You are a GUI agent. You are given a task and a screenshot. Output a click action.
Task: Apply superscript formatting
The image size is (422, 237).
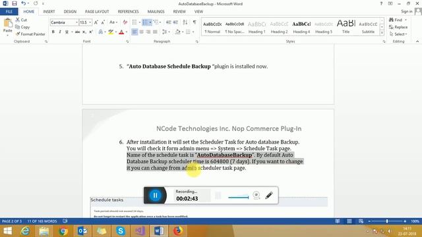pos(91,32)
